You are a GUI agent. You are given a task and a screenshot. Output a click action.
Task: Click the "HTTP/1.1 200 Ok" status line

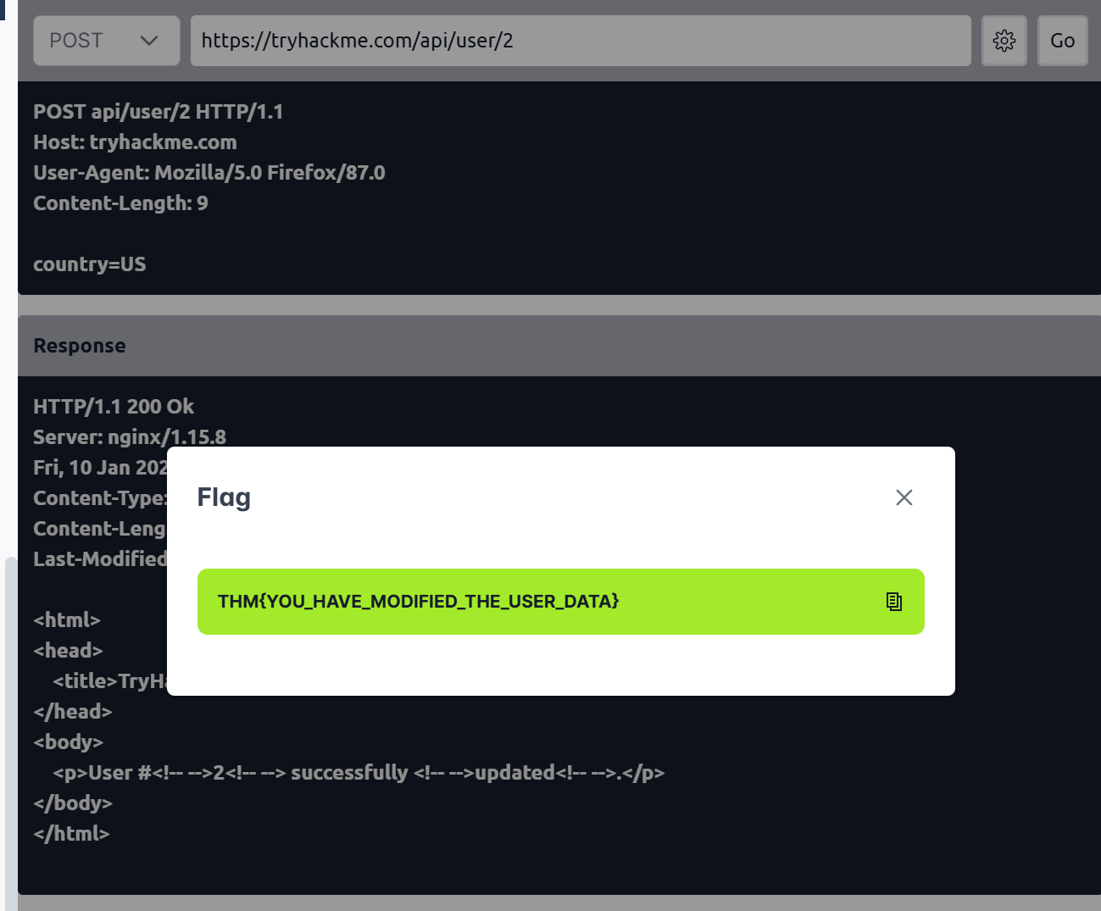pyautogui.click(x=114, y=407)
